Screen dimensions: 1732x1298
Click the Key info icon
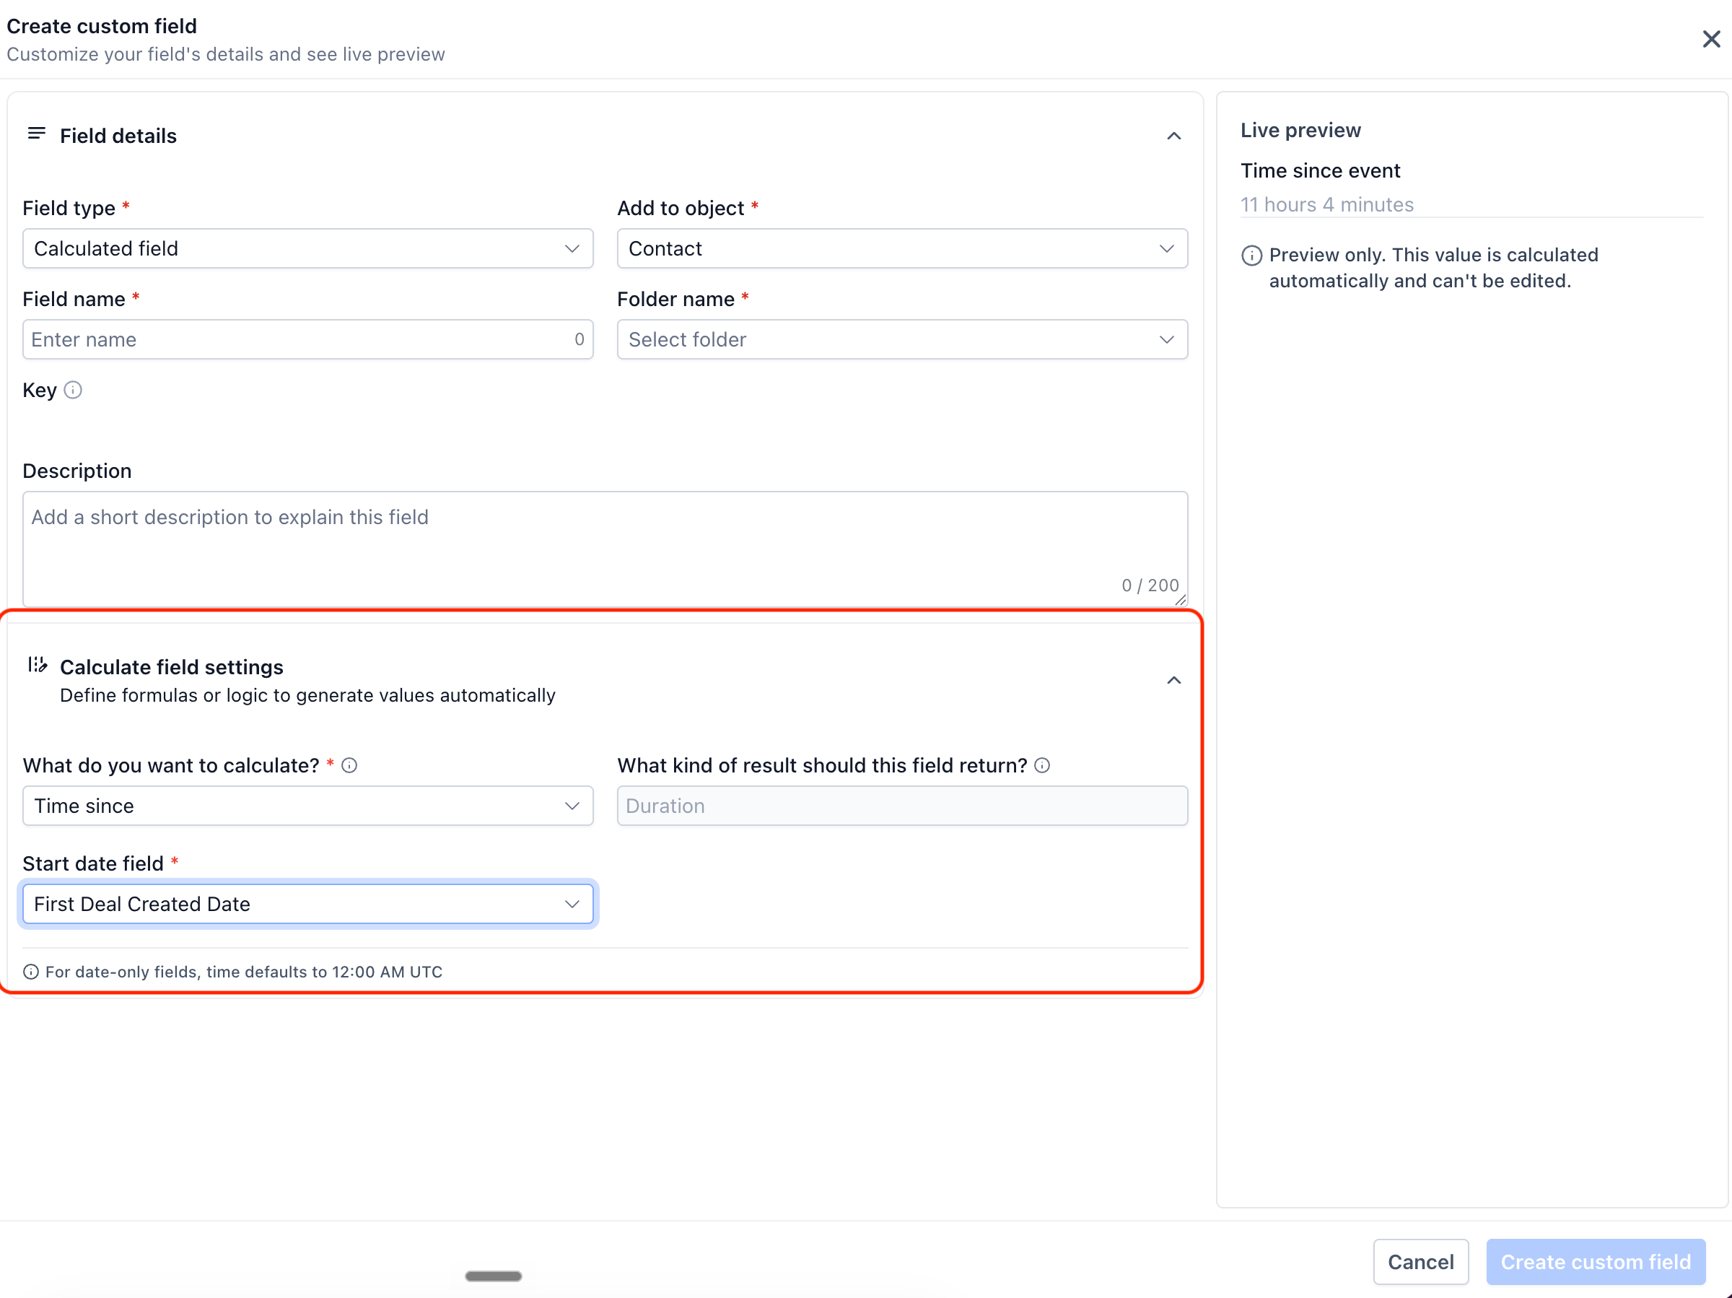click(x=73, y=390)
